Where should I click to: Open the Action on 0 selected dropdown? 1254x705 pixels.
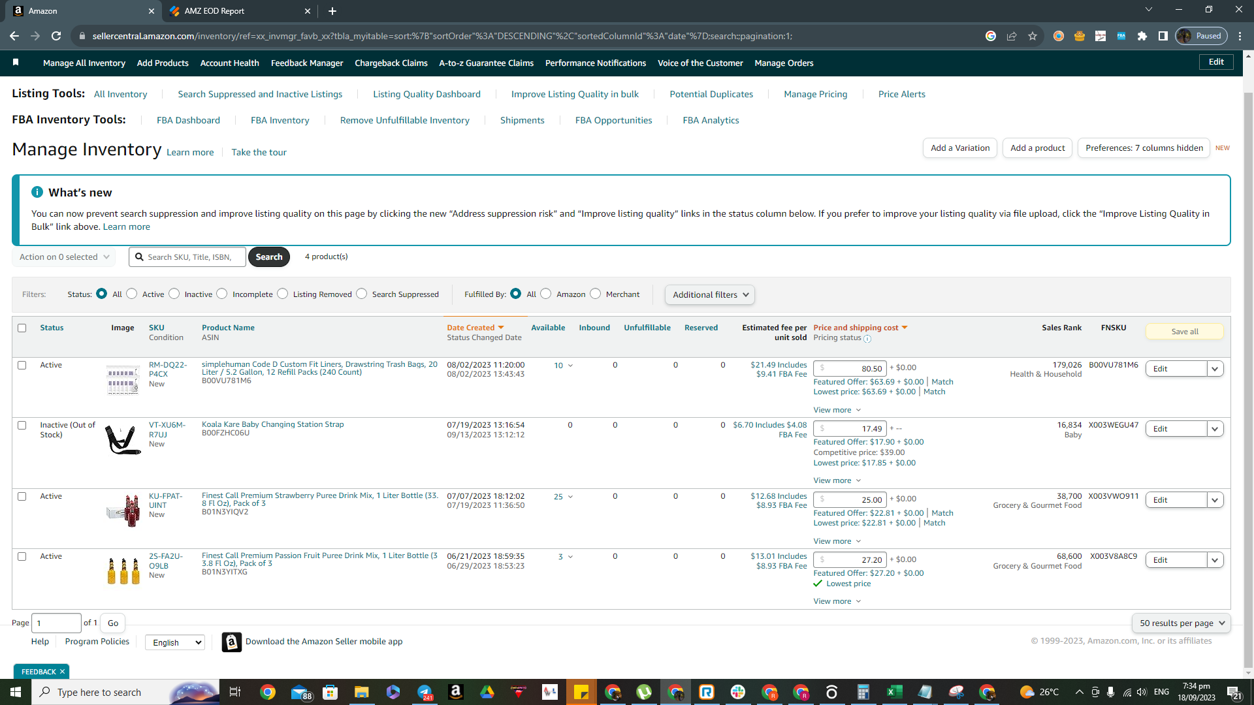[x=64, y=257]
